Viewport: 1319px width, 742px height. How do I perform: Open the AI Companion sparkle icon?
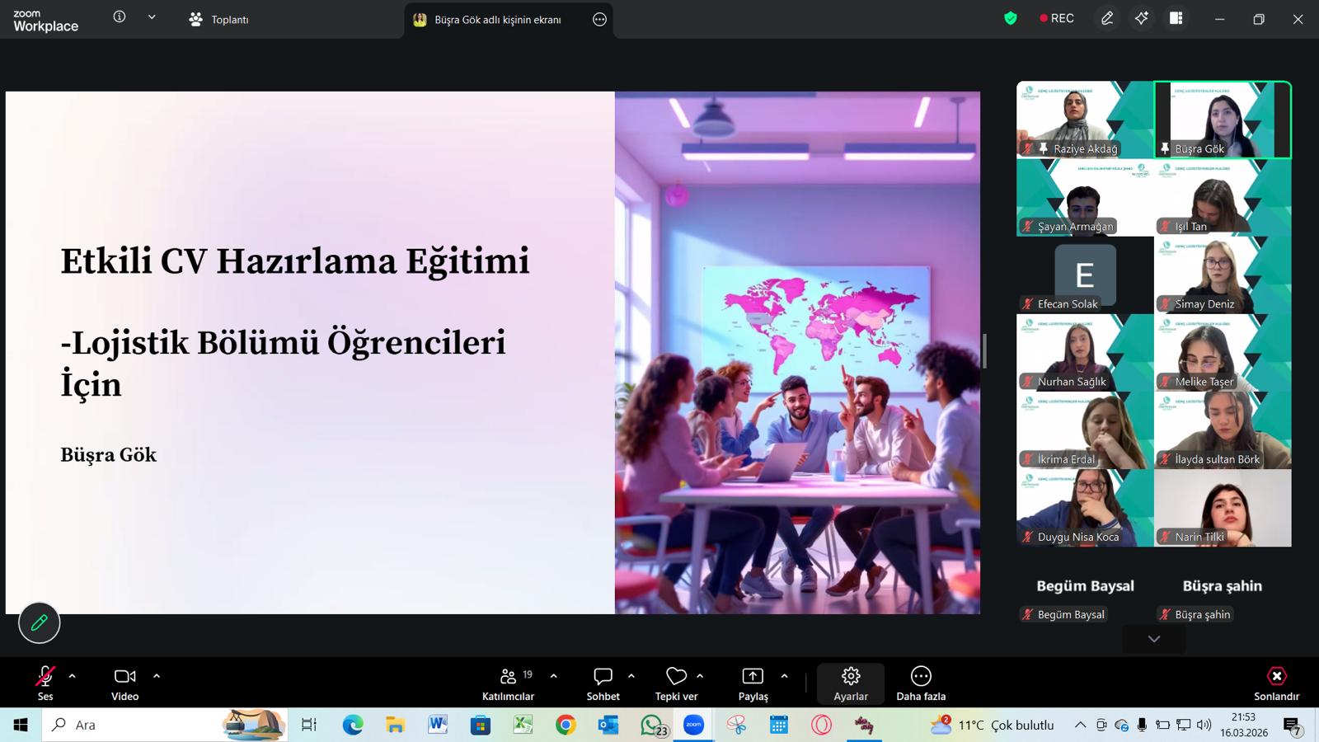coord(1142,19)
